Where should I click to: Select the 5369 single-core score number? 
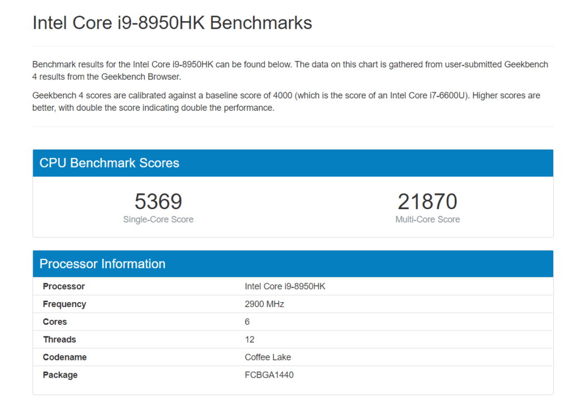coord(158,201)
